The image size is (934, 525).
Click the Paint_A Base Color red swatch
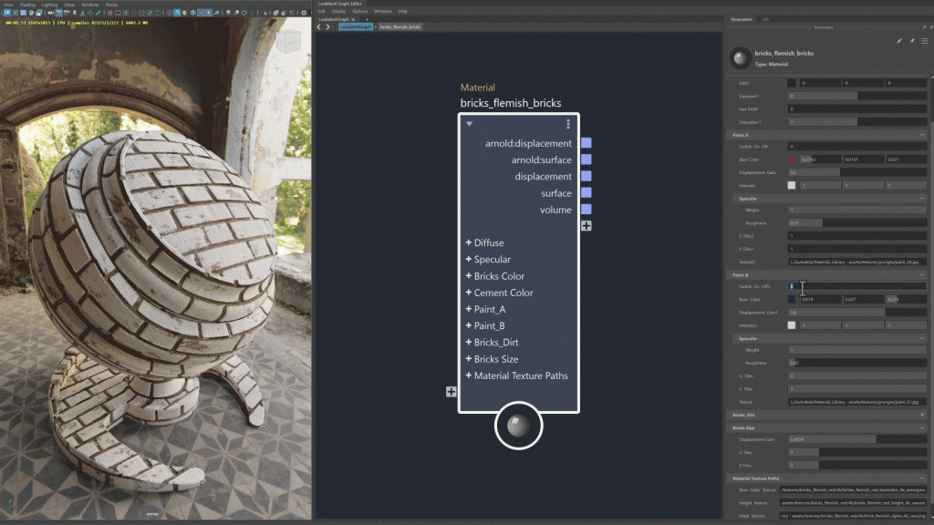[x=792, y=160]
